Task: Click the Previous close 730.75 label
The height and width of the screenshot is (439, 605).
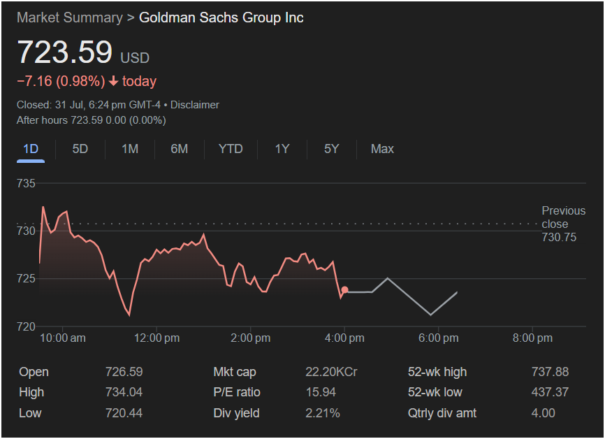Action: 563,224
